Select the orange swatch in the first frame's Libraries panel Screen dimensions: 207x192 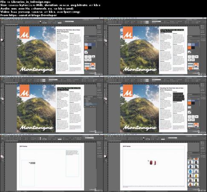pyautogui.click(x=86, y=48)
